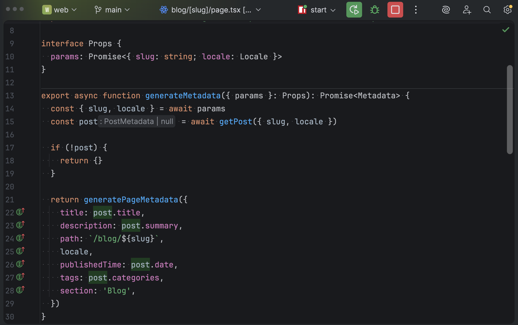Open the AI Assistant spiral icon
The image size is (518, 325).
tap(446, 10)
